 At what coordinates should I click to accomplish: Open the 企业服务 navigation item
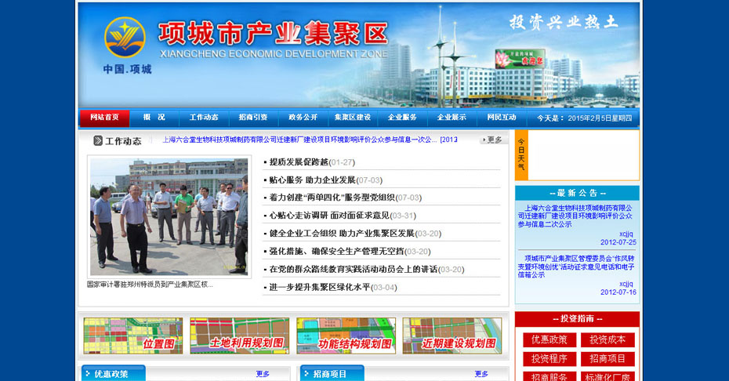pos(402,118)
